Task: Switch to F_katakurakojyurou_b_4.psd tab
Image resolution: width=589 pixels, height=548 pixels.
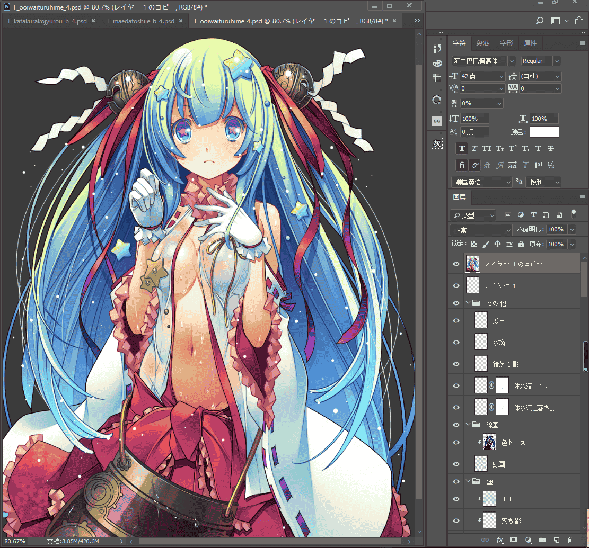Action: (47, 21)
